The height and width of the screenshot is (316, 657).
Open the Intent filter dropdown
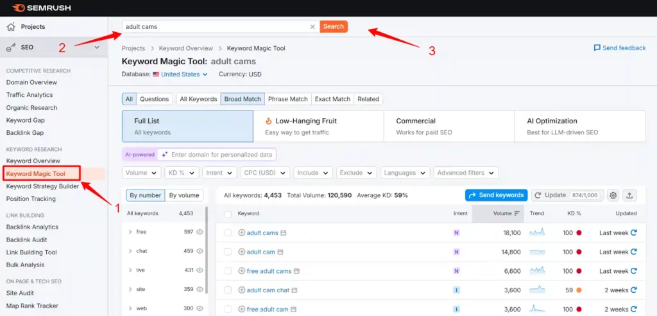click(219, 173)
